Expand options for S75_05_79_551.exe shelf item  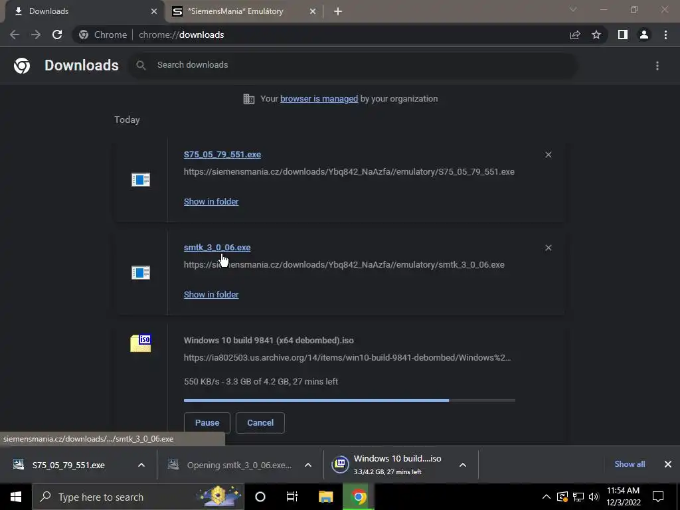coord(141,465)
